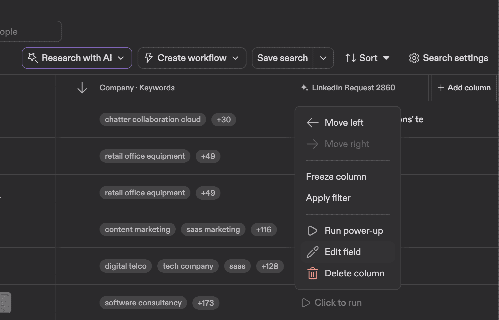Open the Sort dropdown
This screenshot has width=499, height=320.
[x=367, y=58]
